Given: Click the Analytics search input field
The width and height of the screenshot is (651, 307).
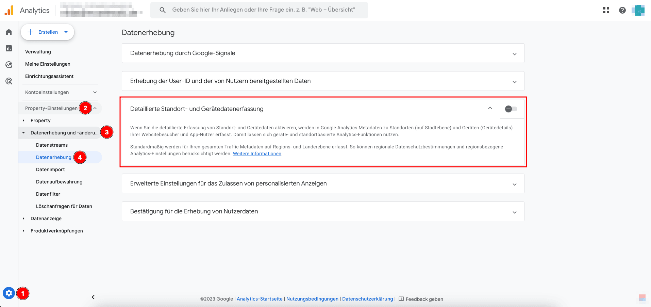Looking at the screenshot, I should [264, 10].
